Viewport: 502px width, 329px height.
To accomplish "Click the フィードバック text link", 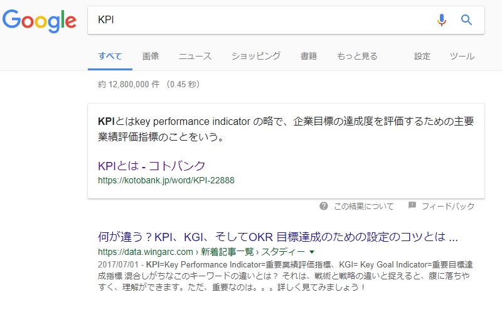I will point(447,206).
